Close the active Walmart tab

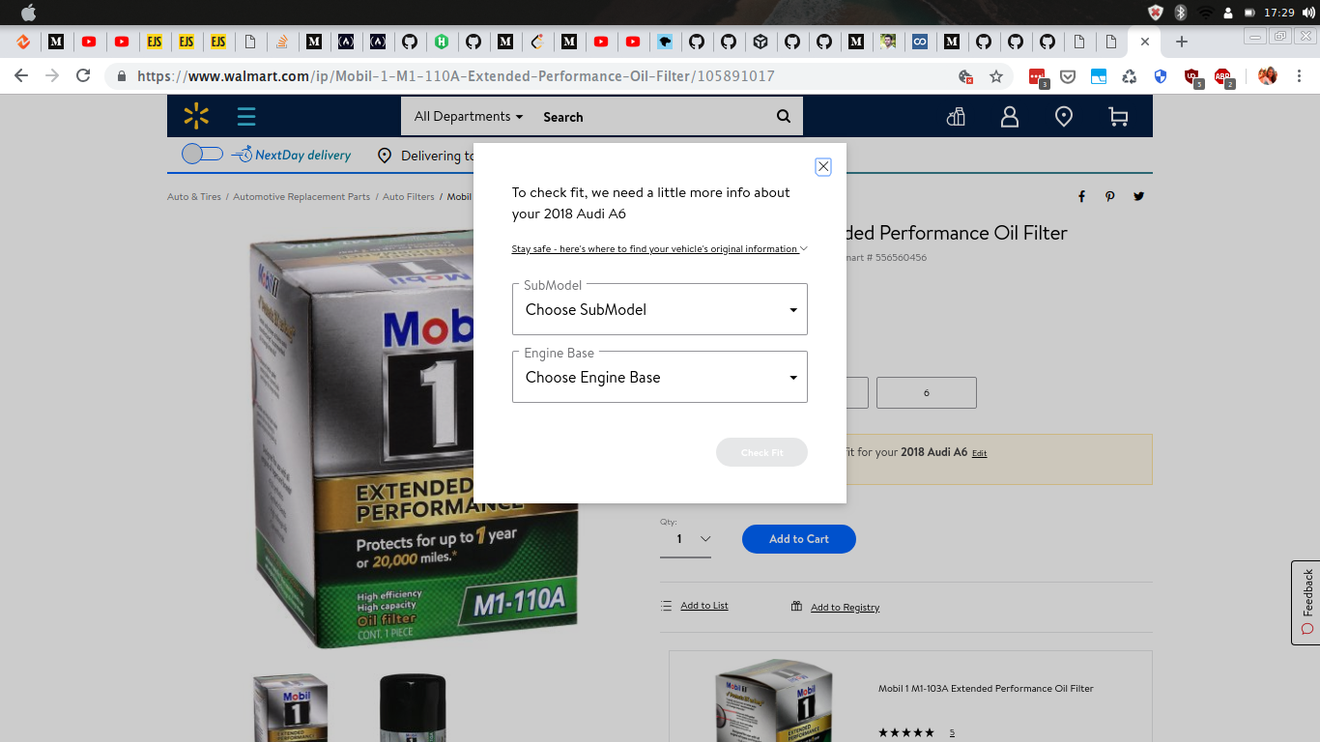(x=1145, y=42)
